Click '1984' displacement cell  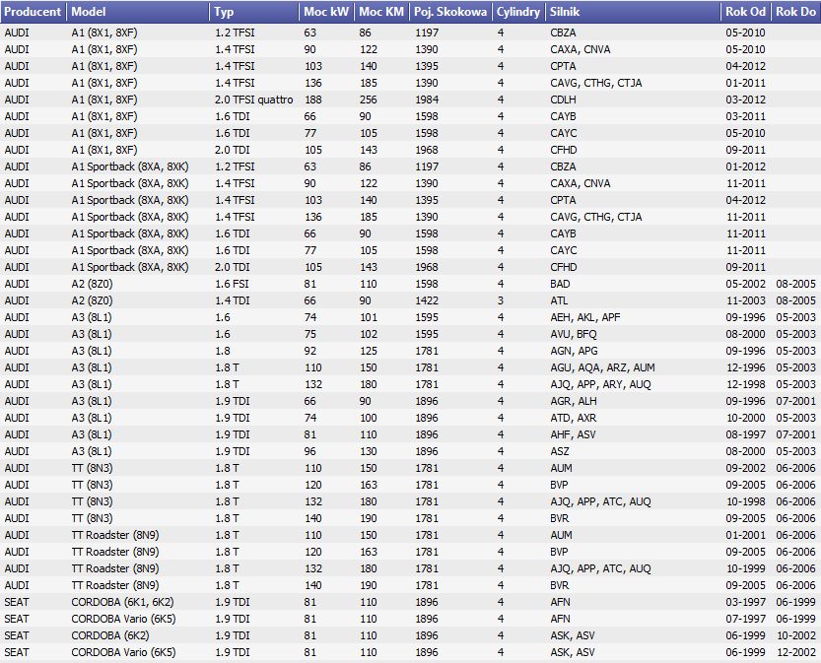[427, 99]
